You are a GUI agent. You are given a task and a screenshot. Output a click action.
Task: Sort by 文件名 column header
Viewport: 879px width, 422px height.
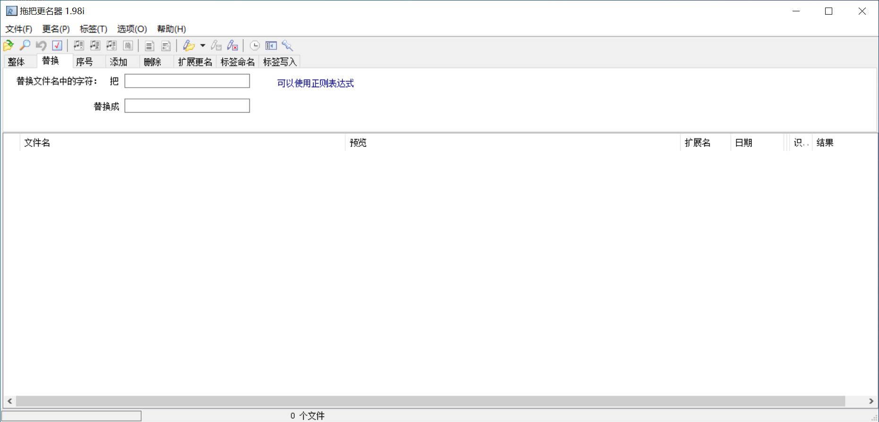(x=182, y=143)
